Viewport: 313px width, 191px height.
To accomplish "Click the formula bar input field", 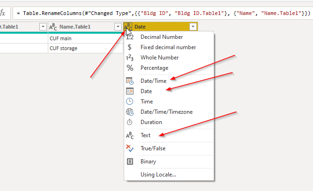I will click(163, 13).
